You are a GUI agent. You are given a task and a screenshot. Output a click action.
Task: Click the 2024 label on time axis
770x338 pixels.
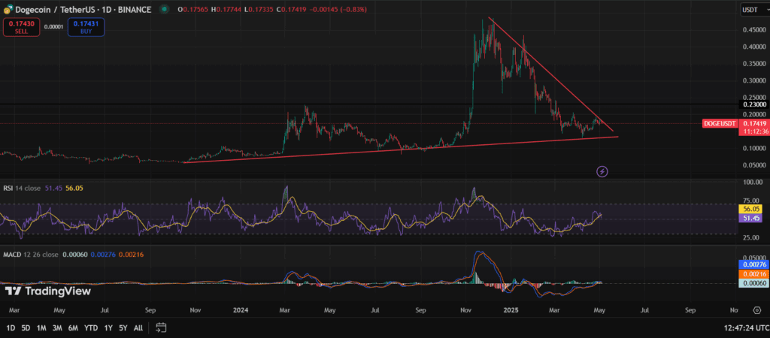pyautogui.click(x=241, y=310)
